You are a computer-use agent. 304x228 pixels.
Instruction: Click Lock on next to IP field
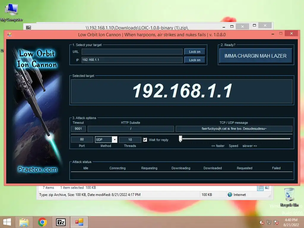(x=195, y=60)
